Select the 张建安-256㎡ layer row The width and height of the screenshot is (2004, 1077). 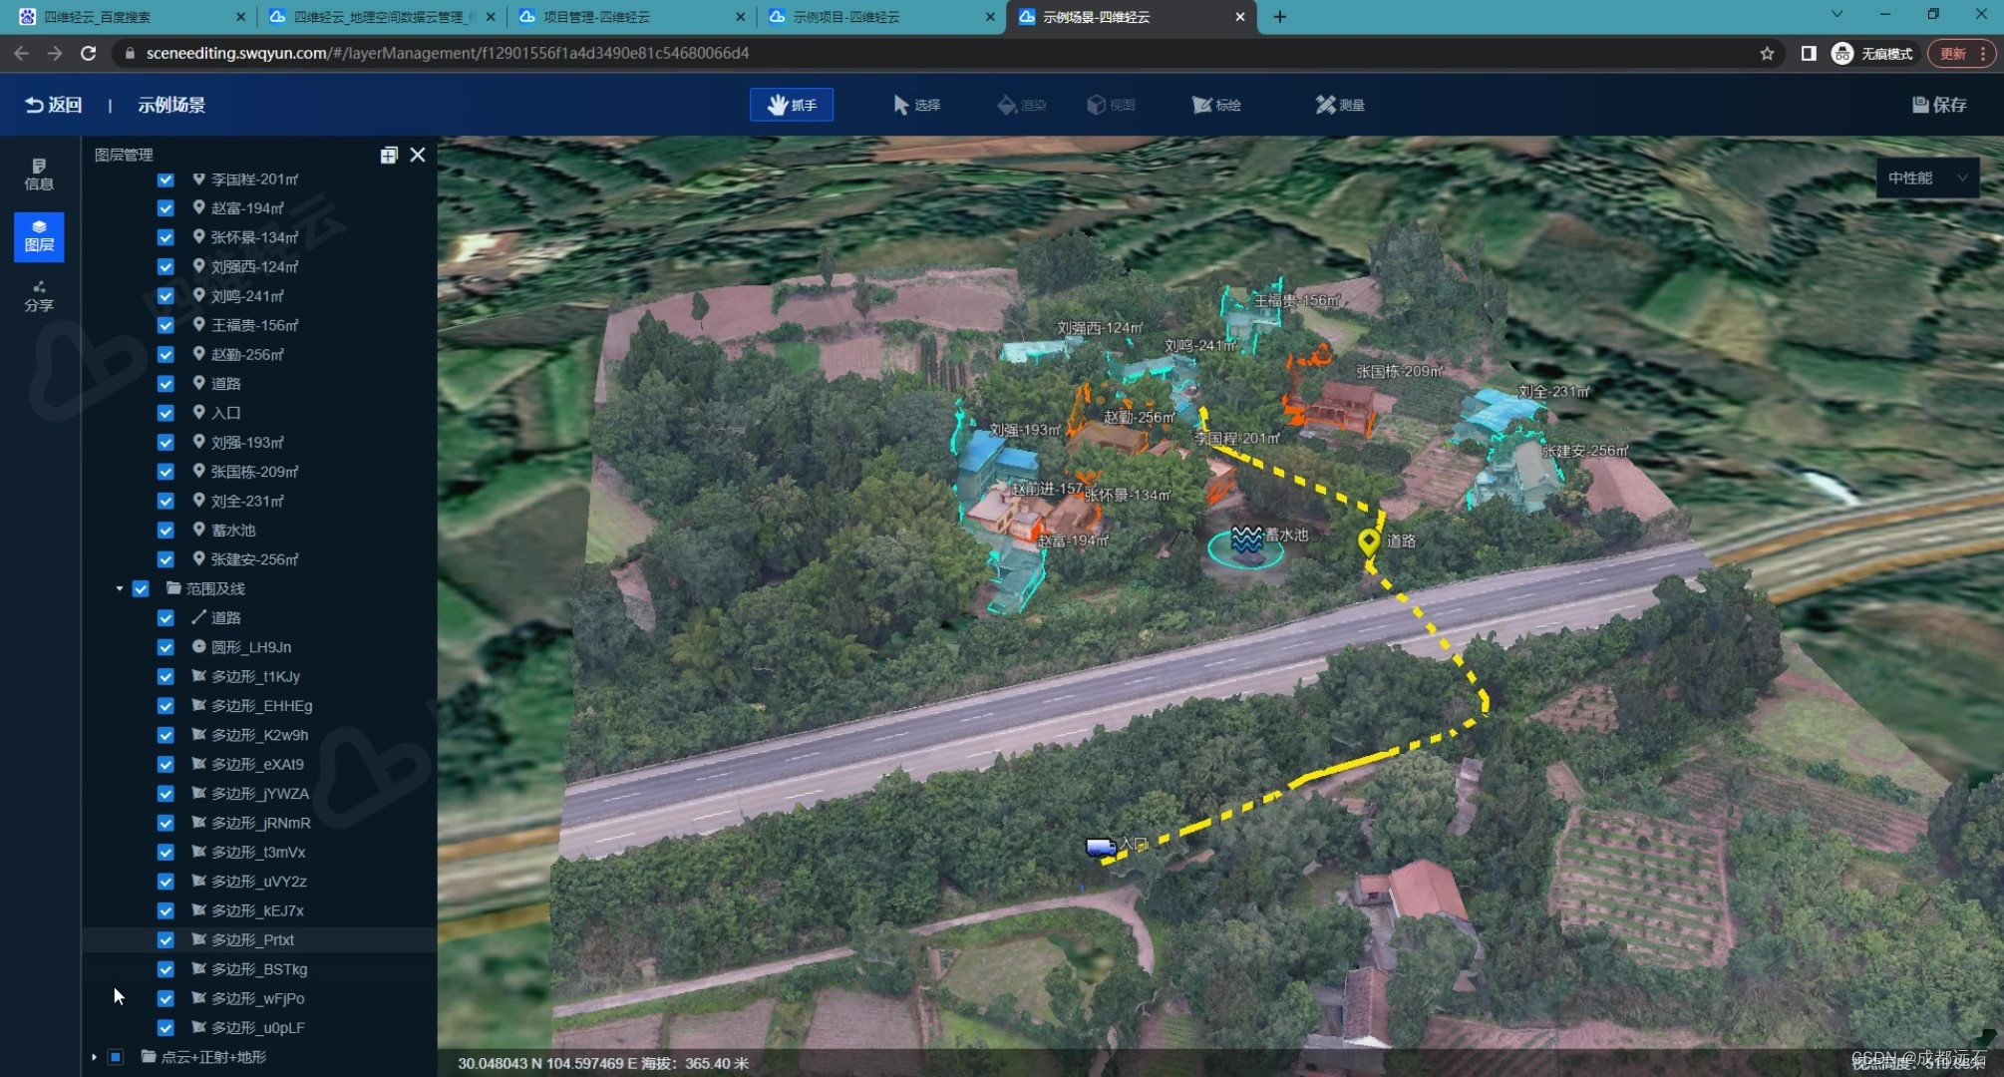259,559
